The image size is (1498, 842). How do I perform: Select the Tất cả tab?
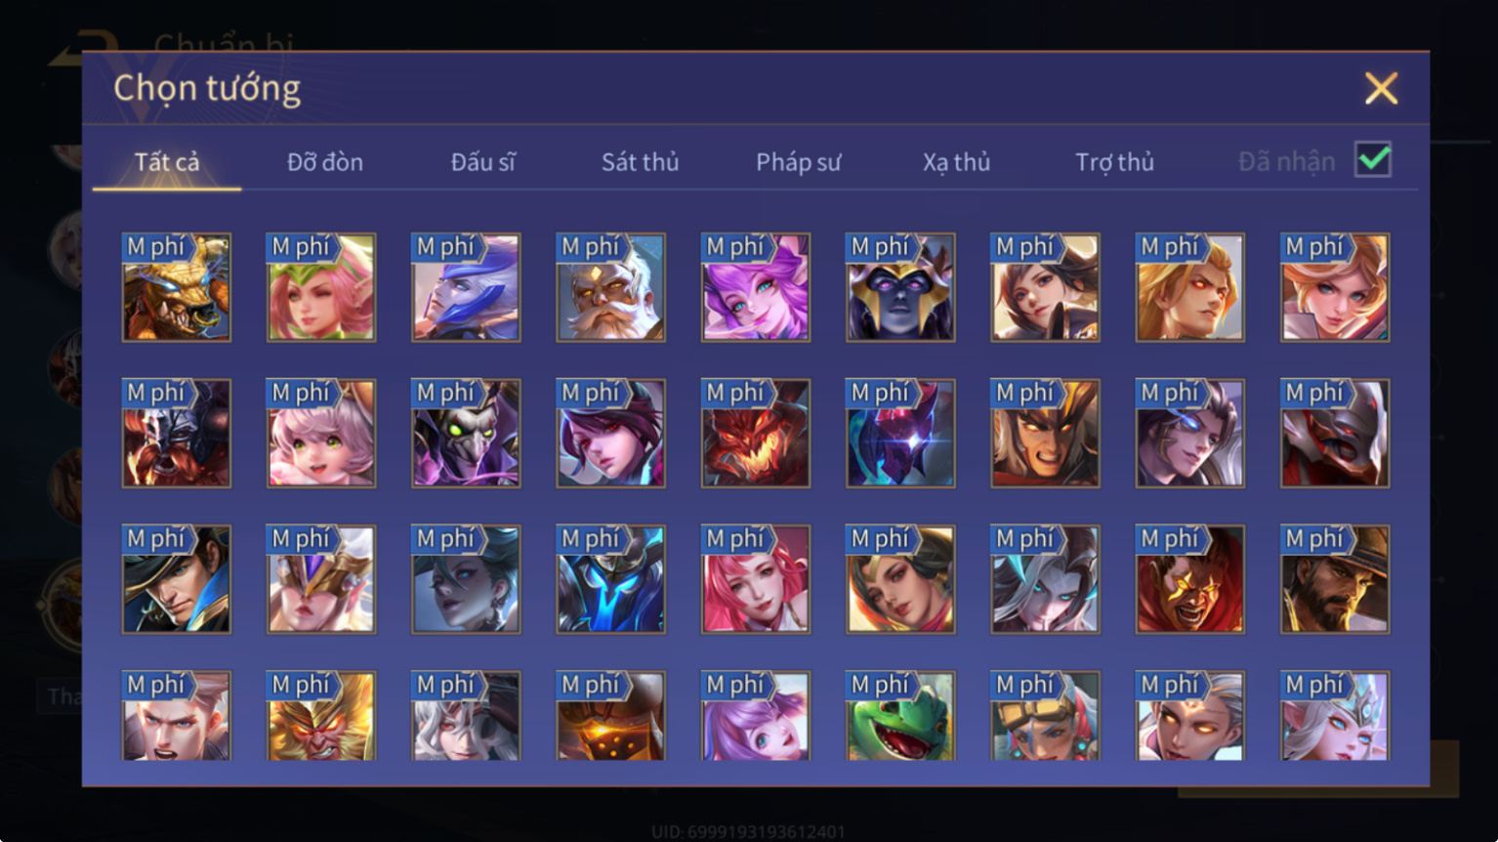pyautogui.click(x=167, y=162)
